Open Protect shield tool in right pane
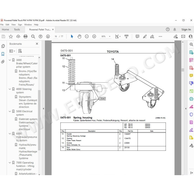The height and width of the screenshot is (194, 194). [191, 114]
